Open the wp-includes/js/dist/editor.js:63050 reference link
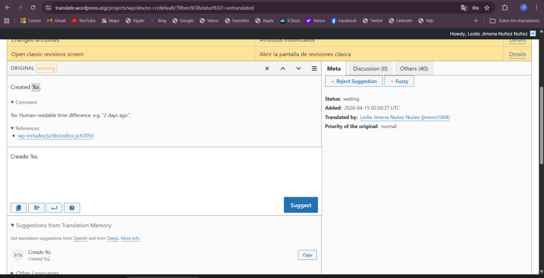Viewport: 544px width, 278px height. pos(56,136)
